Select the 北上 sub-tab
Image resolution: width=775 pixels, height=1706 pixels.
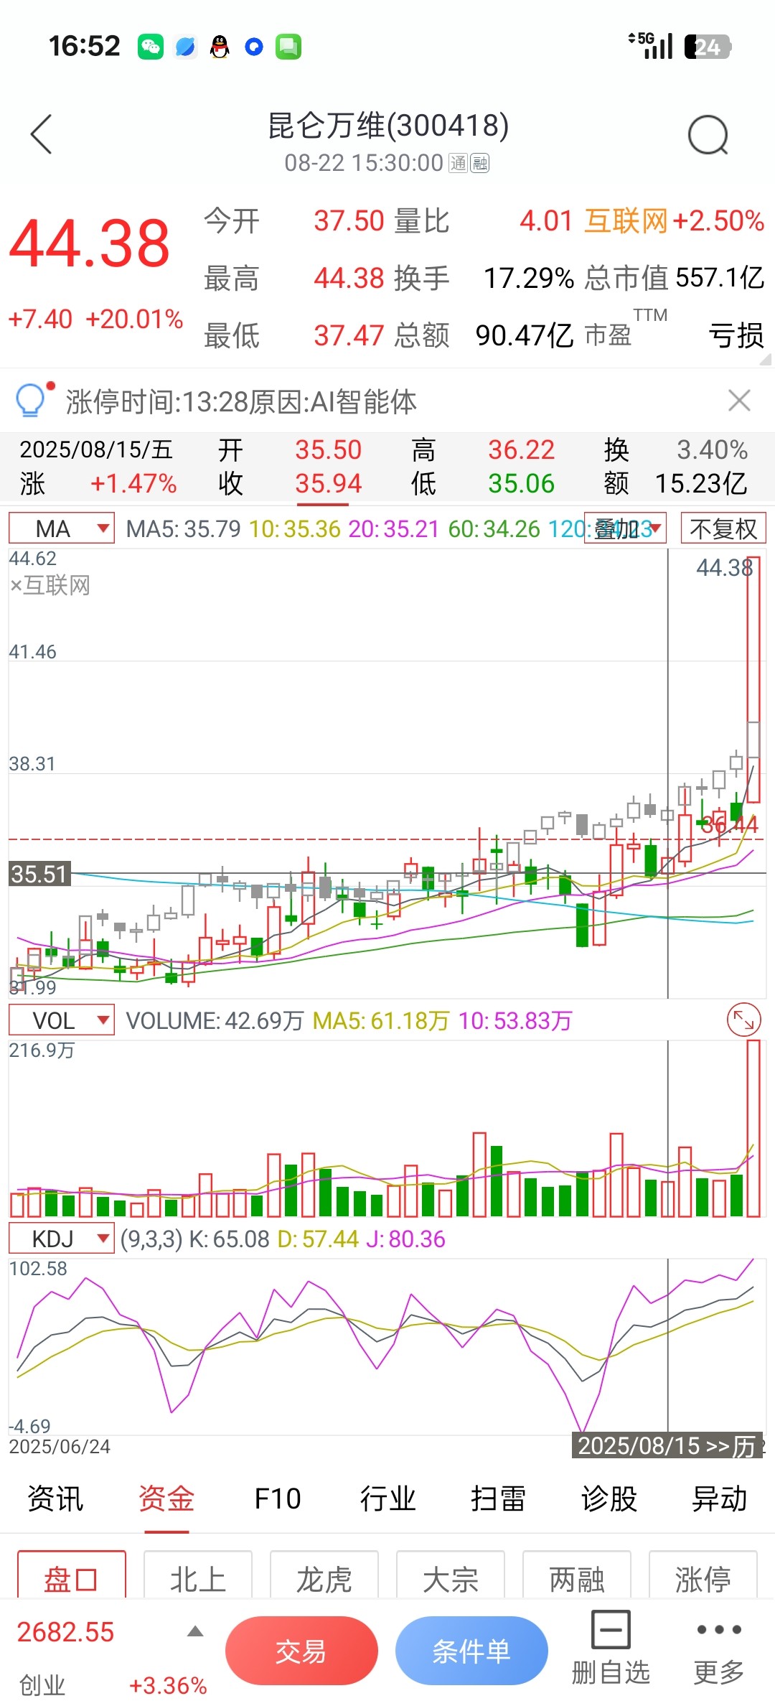tap(198, 1575)
